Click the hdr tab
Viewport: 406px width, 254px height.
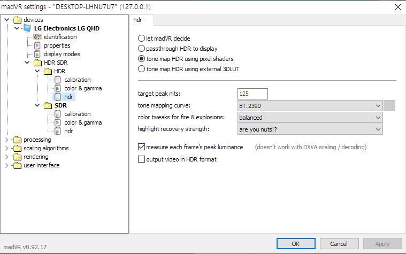pyautogui.click(x=142, y=20)
